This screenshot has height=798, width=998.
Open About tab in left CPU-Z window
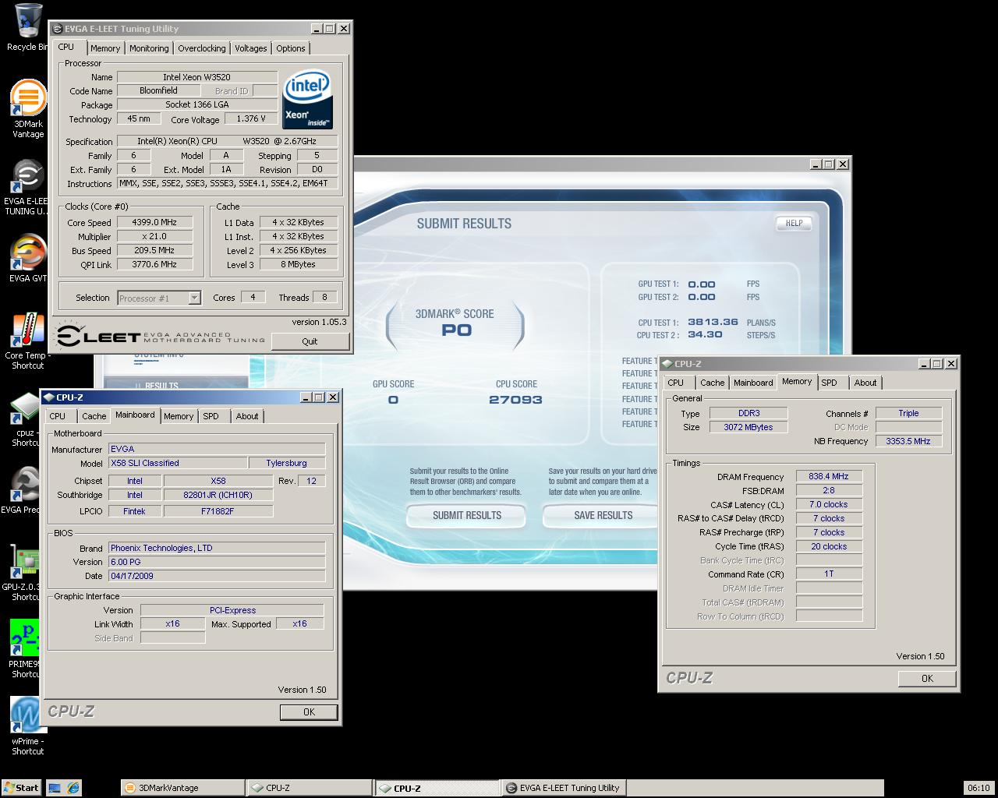click(x=247, y=416)
